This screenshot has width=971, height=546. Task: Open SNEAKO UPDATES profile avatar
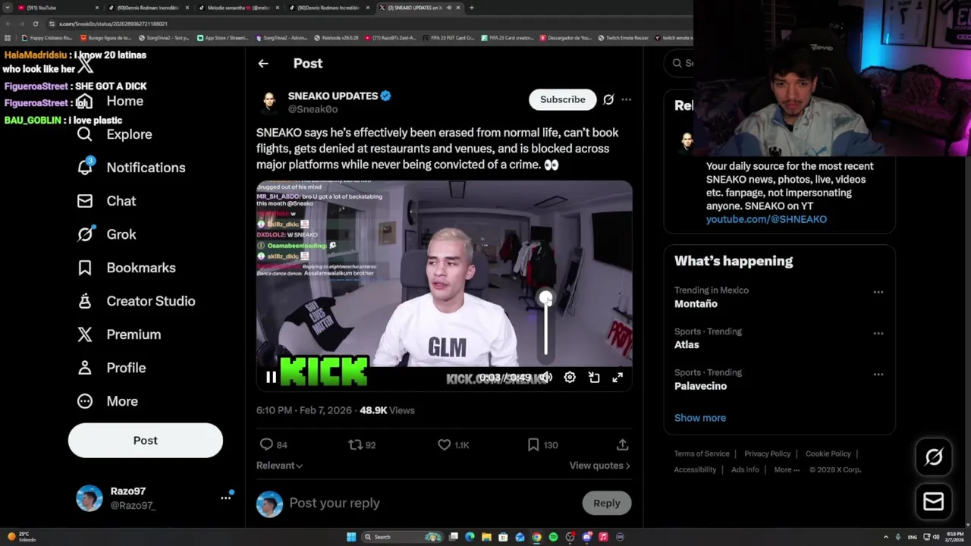pos(269,102)
